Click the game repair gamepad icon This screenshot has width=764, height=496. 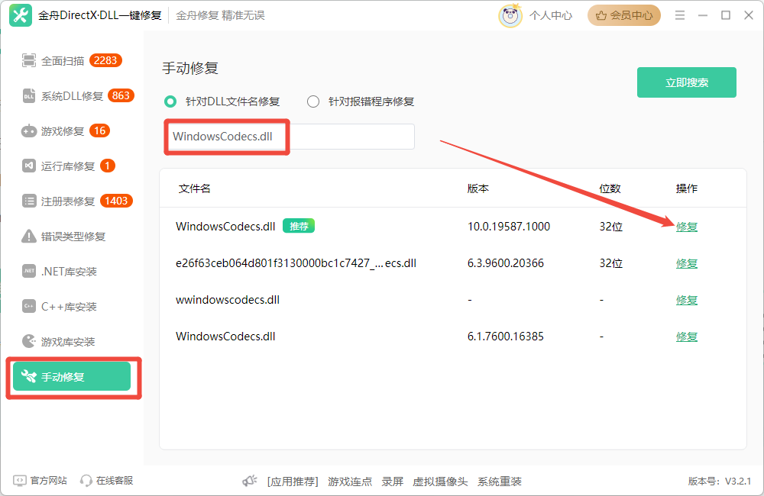point(29,131)
